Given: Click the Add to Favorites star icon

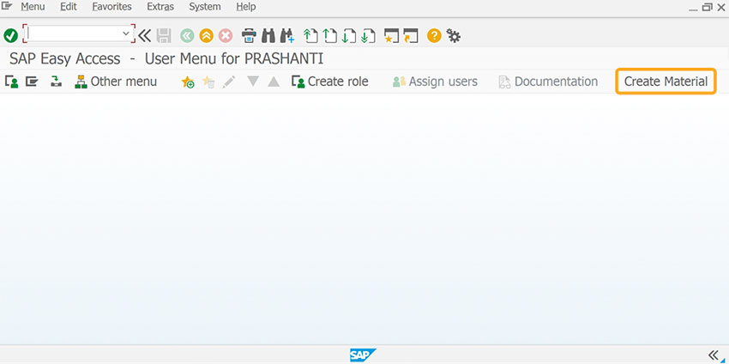Looking at the screenshot, I should 188,82.
